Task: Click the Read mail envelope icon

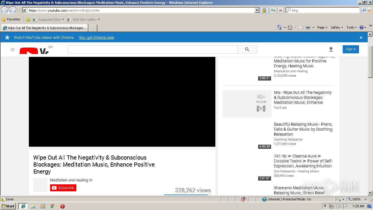Action: [301, 27]
